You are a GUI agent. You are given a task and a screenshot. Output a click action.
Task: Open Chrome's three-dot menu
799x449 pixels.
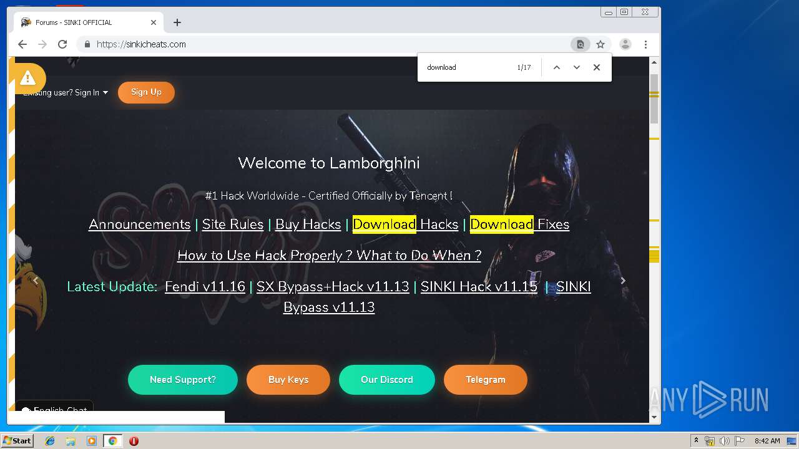click(645, 44)
